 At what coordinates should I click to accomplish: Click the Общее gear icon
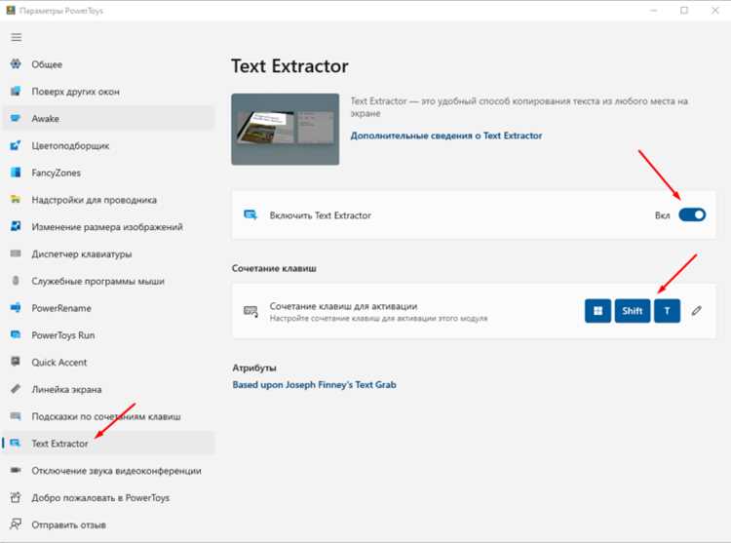pos(16,64)
